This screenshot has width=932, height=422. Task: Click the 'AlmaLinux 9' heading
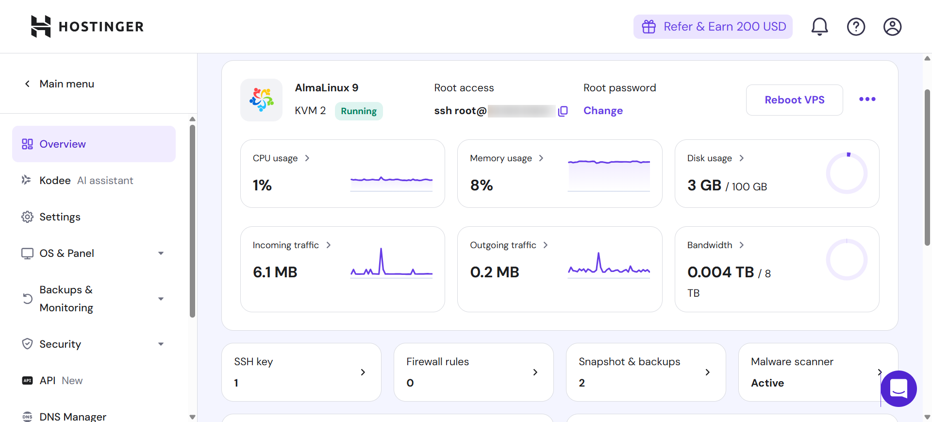pos(327,88)
